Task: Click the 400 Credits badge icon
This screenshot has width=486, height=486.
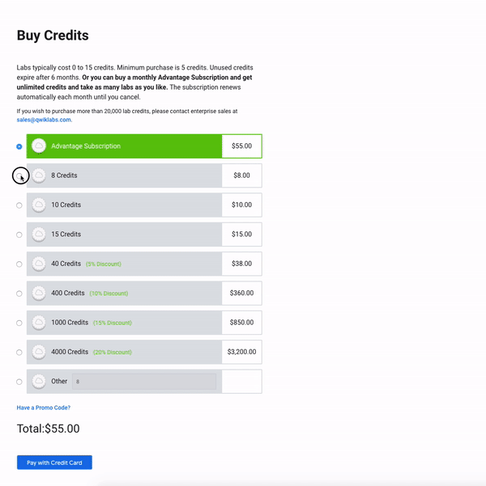Action: click(38, 294)
